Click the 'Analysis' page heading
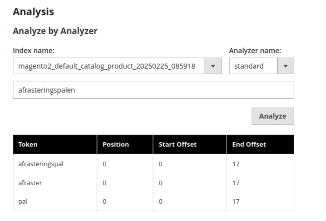Image resolution: width=326 pixels, height=221 pixels. coord(33,12)
